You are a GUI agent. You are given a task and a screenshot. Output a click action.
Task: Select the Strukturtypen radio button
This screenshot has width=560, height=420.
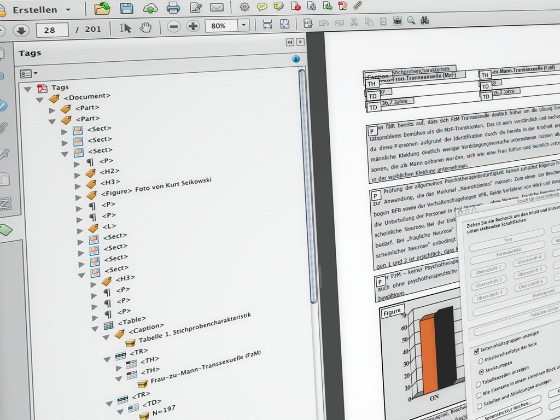click(x=481, y=372)
